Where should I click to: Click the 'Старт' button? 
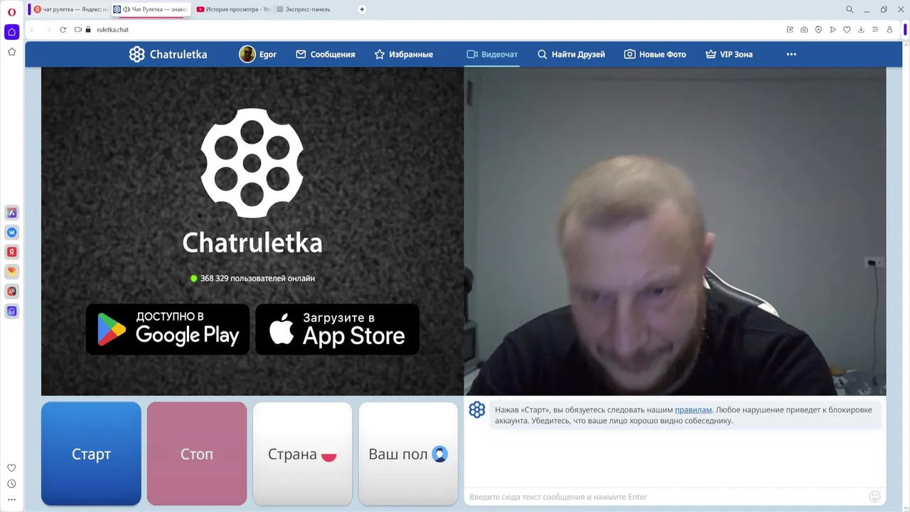pyautogui.click(x=91, y=454)
